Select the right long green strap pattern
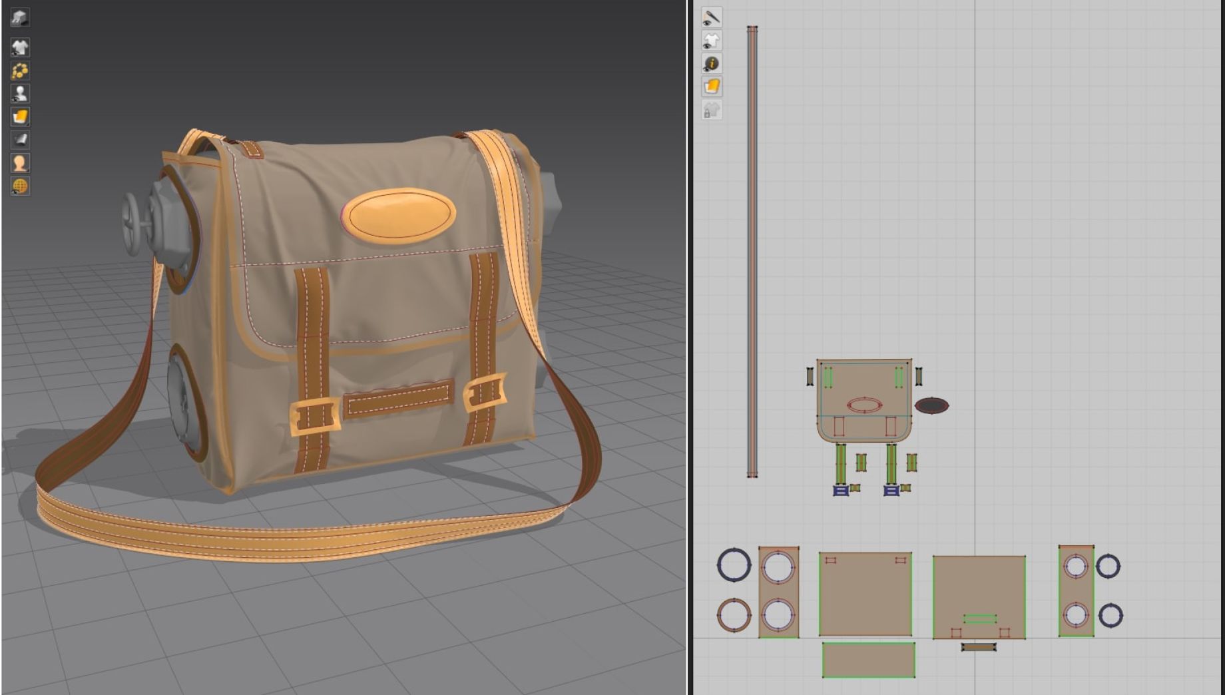 pyautogui.click(x=891, y=464)
